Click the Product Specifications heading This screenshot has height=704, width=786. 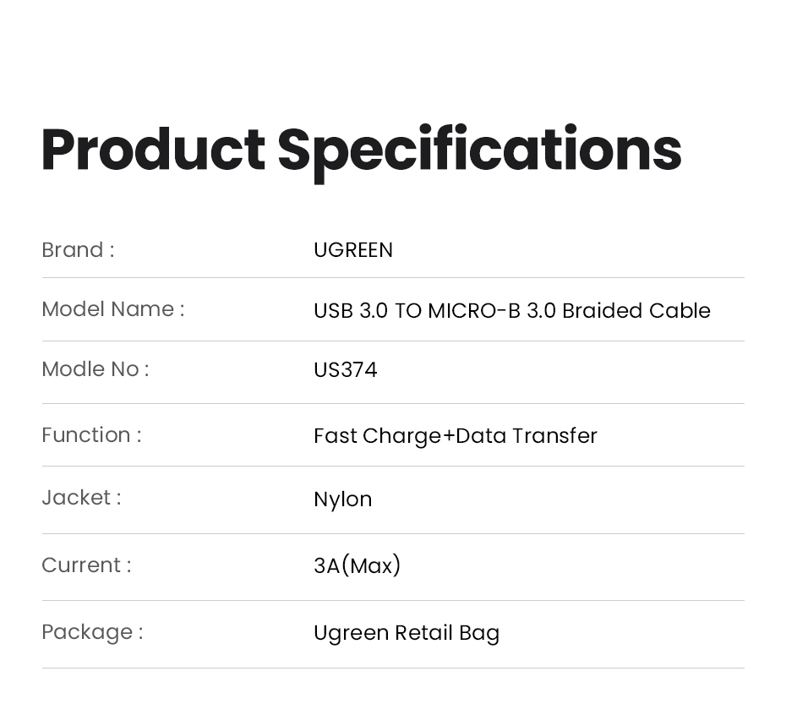coord(362,152)
